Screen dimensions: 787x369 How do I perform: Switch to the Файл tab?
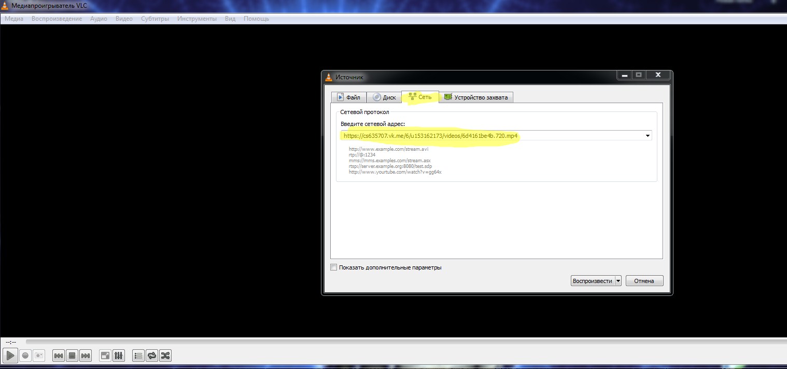click(x=349, y=97)
